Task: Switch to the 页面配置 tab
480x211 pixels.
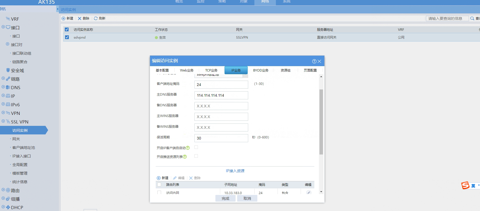Action: pos(310,70)
